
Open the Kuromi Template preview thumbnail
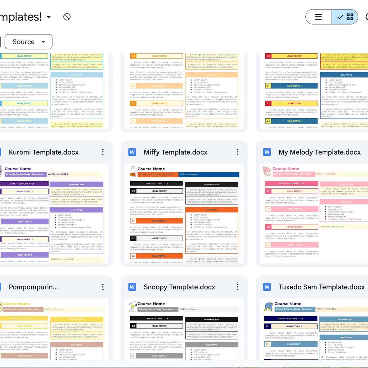(x=54, y=213)
